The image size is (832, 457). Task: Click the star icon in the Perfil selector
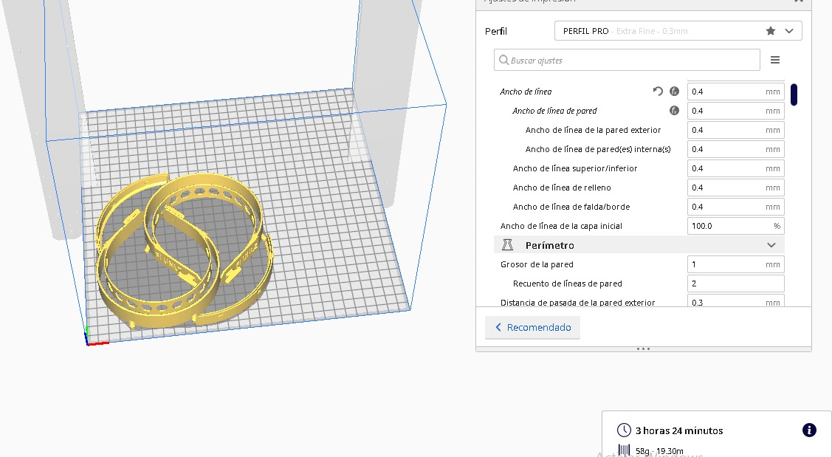pyautogui.click(x=771, y=31)
